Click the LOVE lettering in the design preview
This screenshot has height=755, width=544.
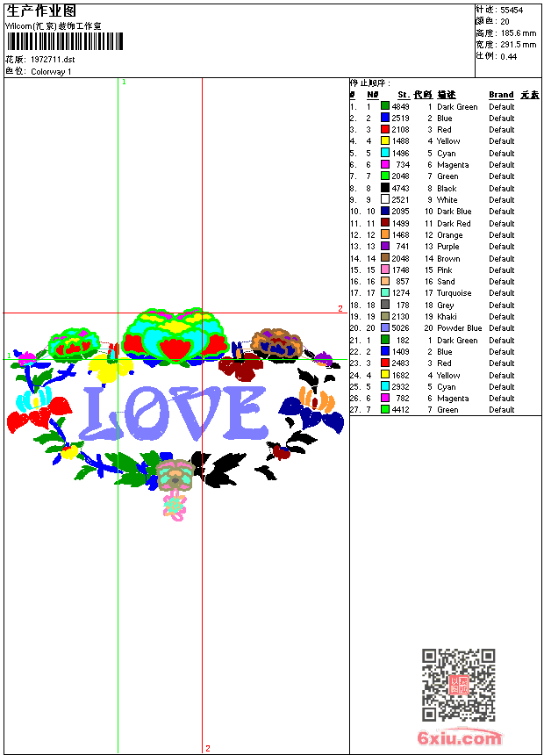pyautogui.click(x=174, y=413)
